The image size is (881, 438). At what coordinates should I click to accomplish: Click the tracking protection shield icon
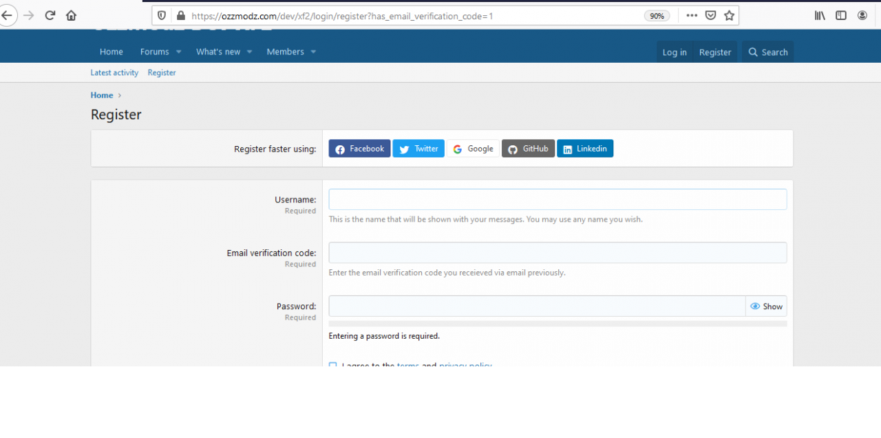tap(161, 15)
